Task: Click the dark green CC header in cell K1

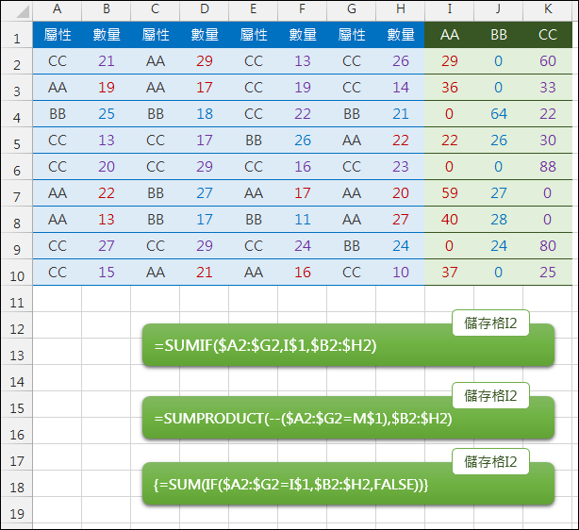Action: (548, 35)
